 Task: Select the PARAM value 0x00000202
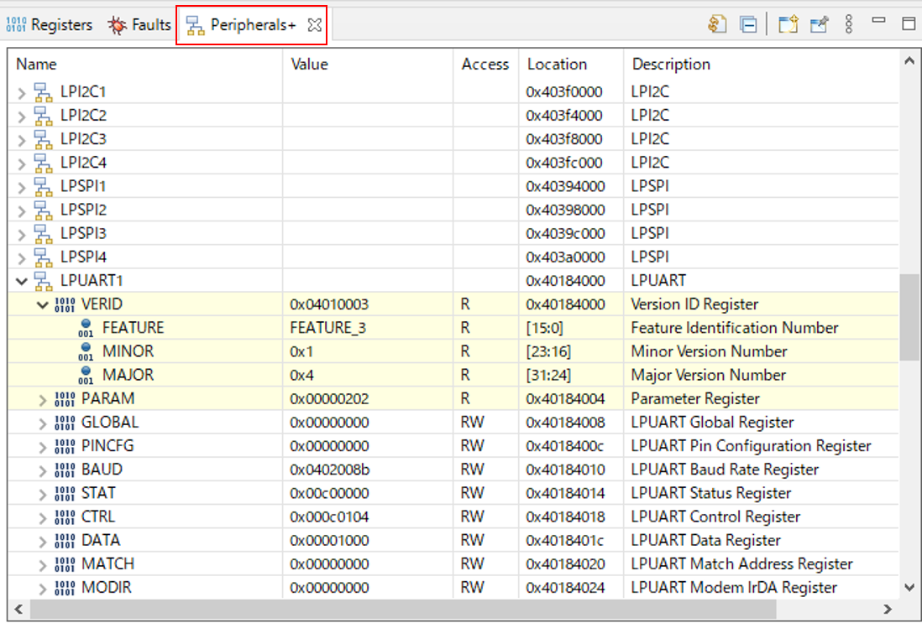[x=329, y=398]
